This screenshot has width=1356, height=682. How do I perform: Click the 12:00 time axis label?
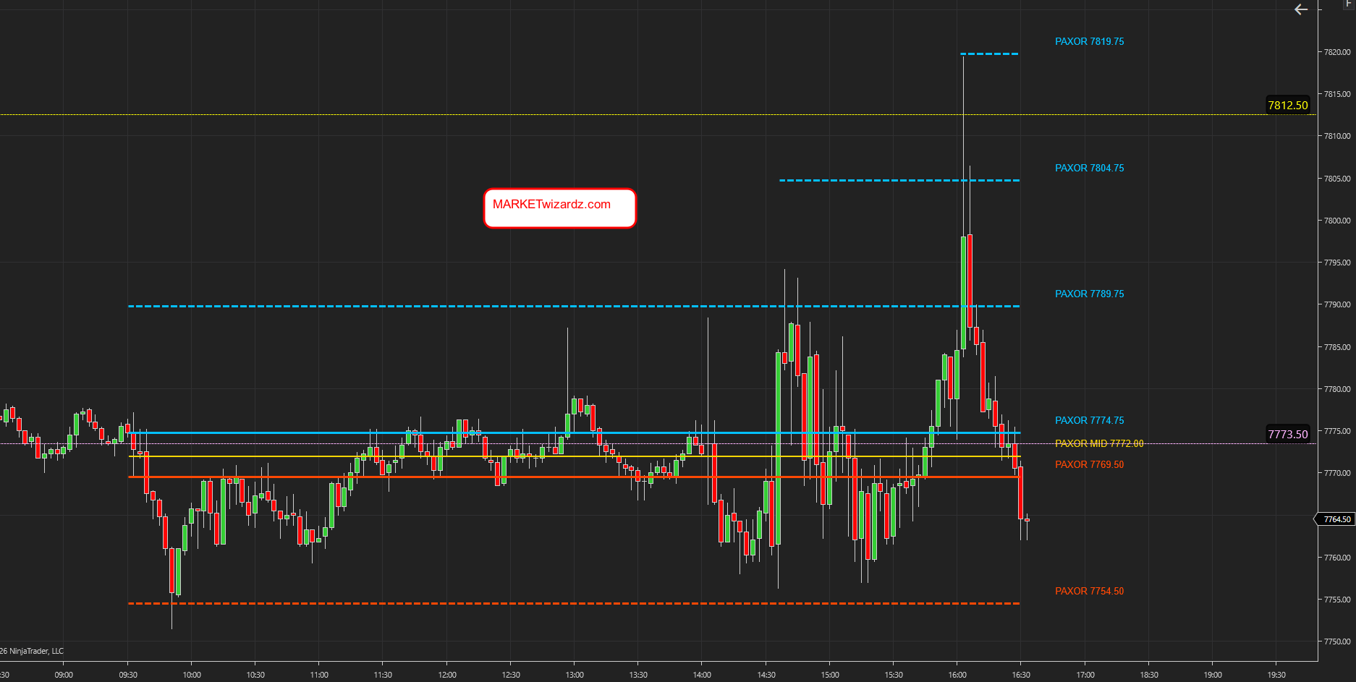tap(447, 675)
